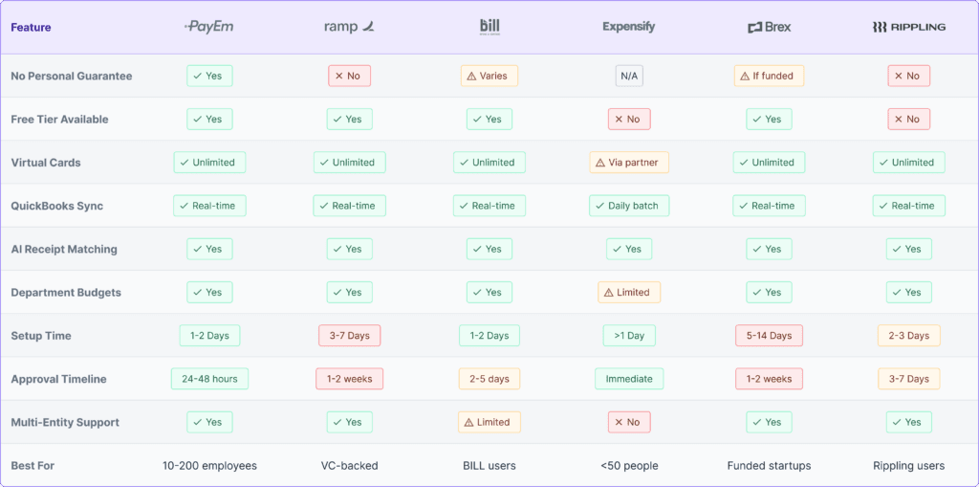Click the Expensify logo column header
This screenshot has width=979, height=487.
pyautogui.click(x=629, y=27)
